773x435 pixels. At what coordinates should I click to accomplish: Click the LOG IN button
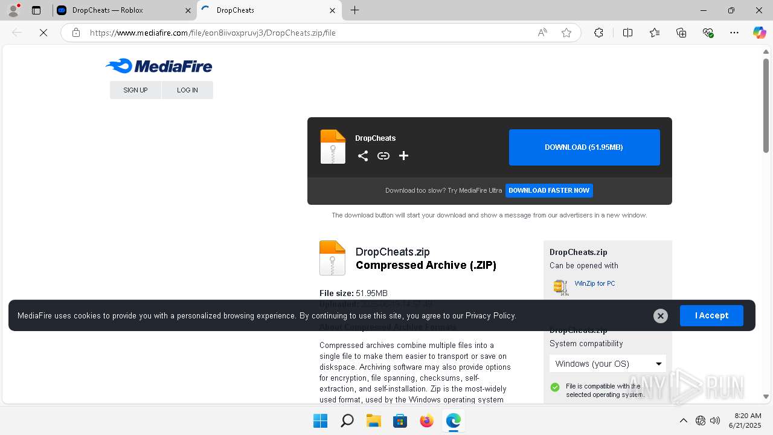click(x=187, y=90)
